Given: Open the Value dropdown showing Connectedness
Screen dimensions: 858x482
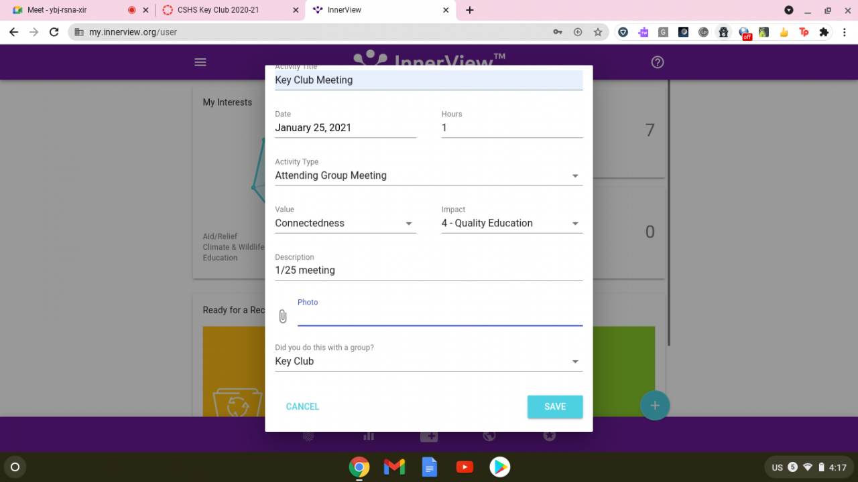Looking at the screenshot, I should 345,224.
